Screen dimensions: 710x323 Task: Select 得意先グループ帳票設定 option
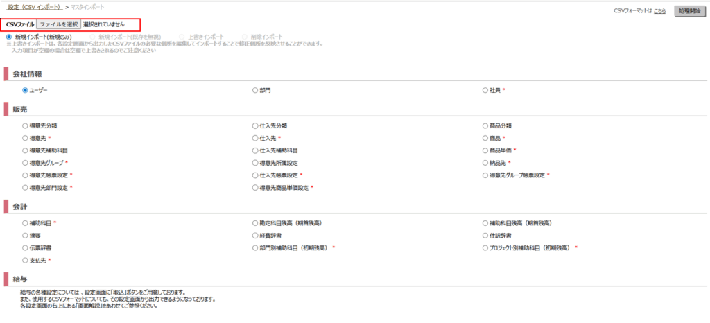(485, 175)
